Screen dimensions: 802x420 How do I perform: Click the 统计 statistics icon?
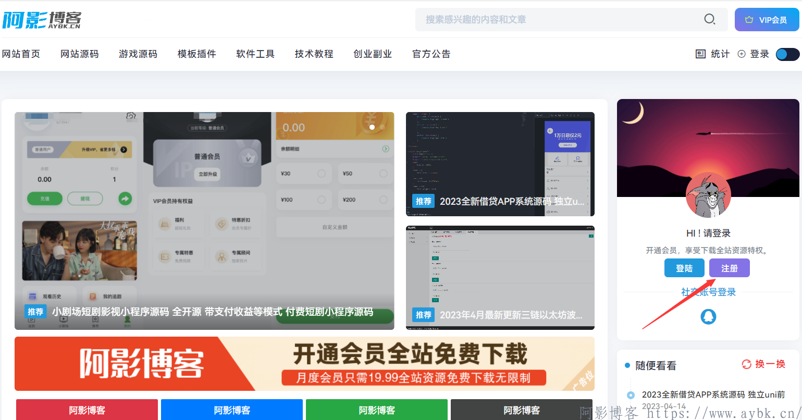(x=701, y=54)
